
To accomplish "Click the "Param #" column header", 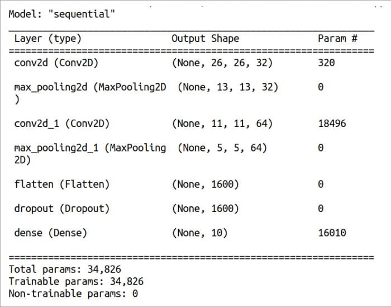I will pos(337,39).
